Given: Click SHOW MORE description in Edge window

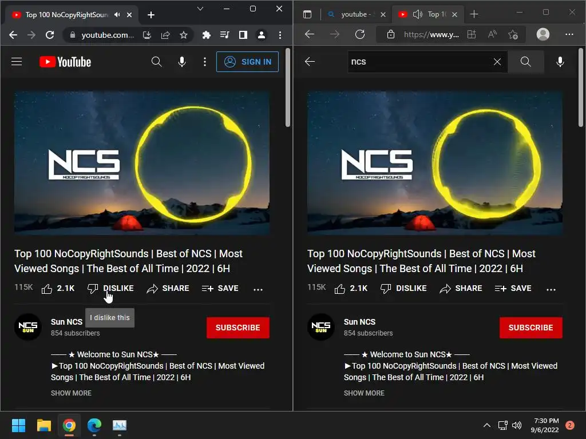Looking at the screenshot, I should pos(364,393).
